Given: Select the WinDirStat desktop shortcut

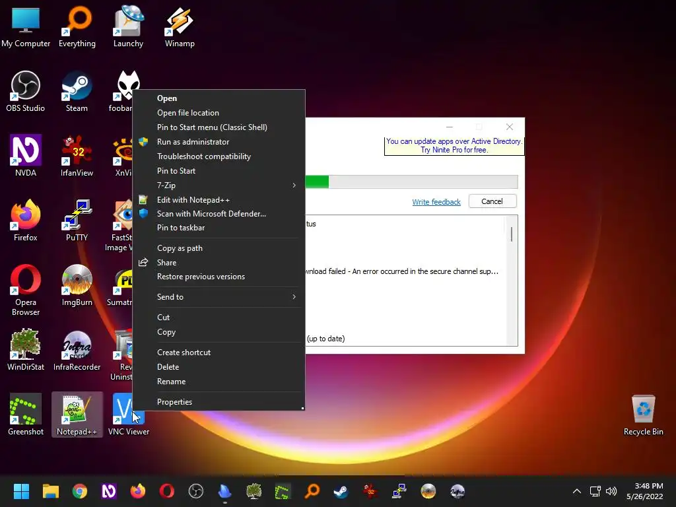Looking at the screenshot, I should [26, 350].
